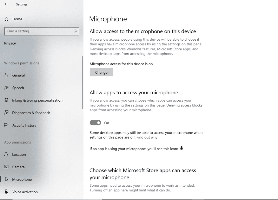Select Microphone in App permissions list
Image resolution: width=278 pixels, height=200 pixels.
click(22, 179)
